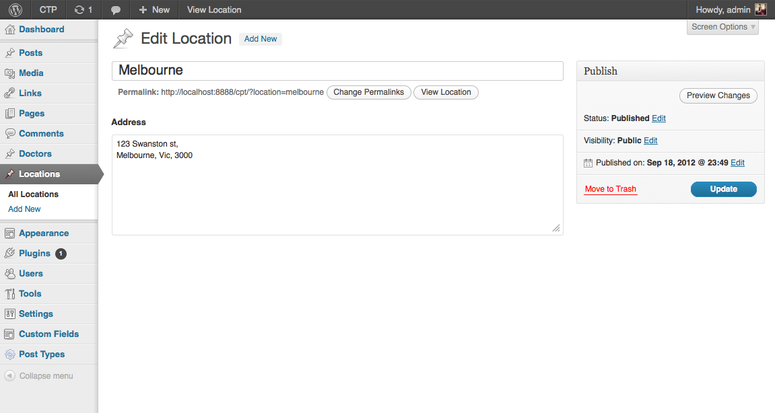775x413 pixels.
Task: Click the WordPress logo icon
Action: click(x=15, y=9)
